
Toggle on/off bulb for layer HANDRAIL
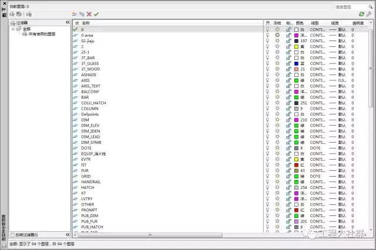[268, 182]
